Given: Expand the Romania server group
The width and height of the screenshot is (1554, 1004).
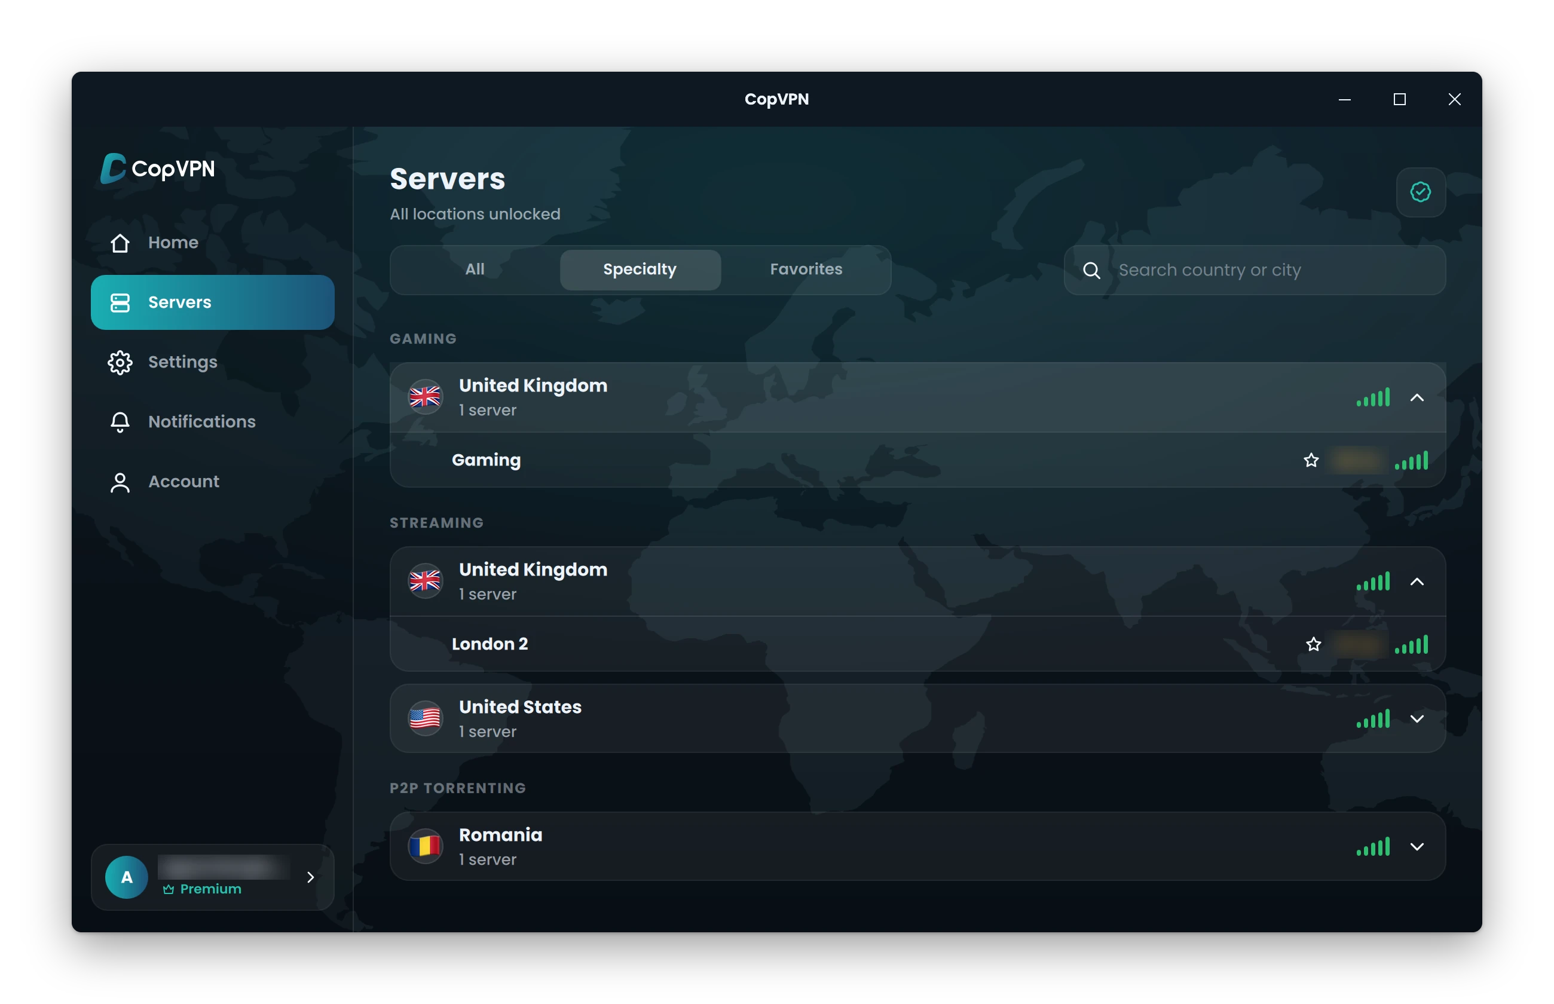Looking at the screenshot, I should pos(1417,846).
